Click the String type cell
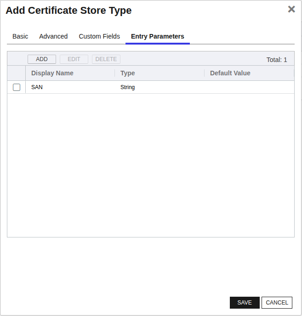Viewport: 302px width, 316px height. (x=127, y=87)
